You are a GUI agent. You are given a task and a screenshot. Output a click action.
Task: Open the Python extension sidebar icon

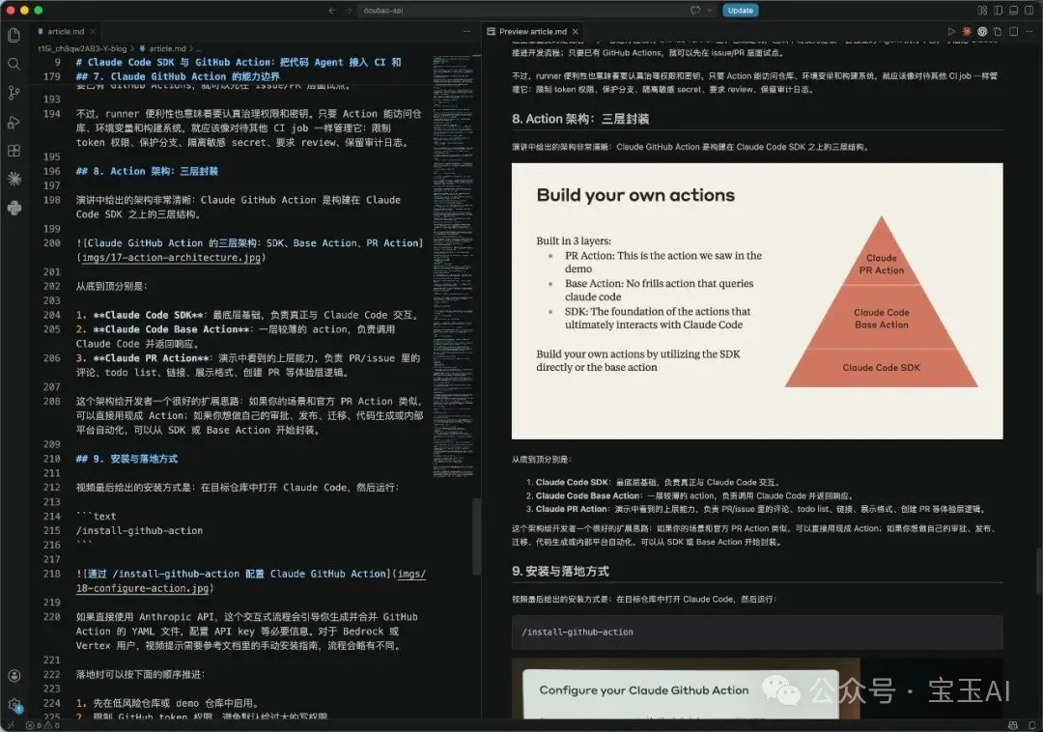pyautogui.click(x=14, y=208)
